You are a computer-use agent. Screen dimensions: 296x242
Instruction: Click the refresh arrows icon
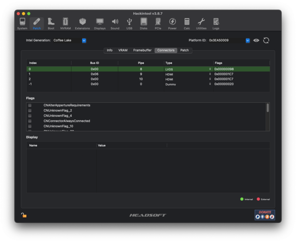pyautogui.click(x=266, y=40)
